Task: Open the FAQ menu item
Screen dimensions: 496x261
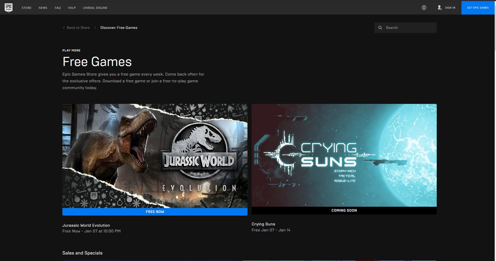Action: [58, 8]
